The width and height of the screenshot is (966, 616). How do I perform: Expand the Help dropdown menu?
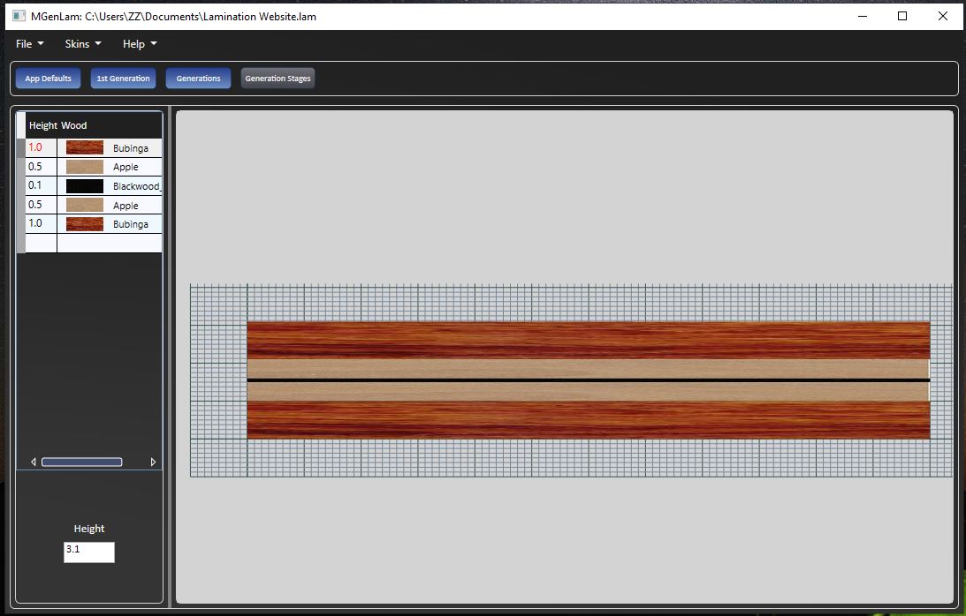tap(140, 44)
